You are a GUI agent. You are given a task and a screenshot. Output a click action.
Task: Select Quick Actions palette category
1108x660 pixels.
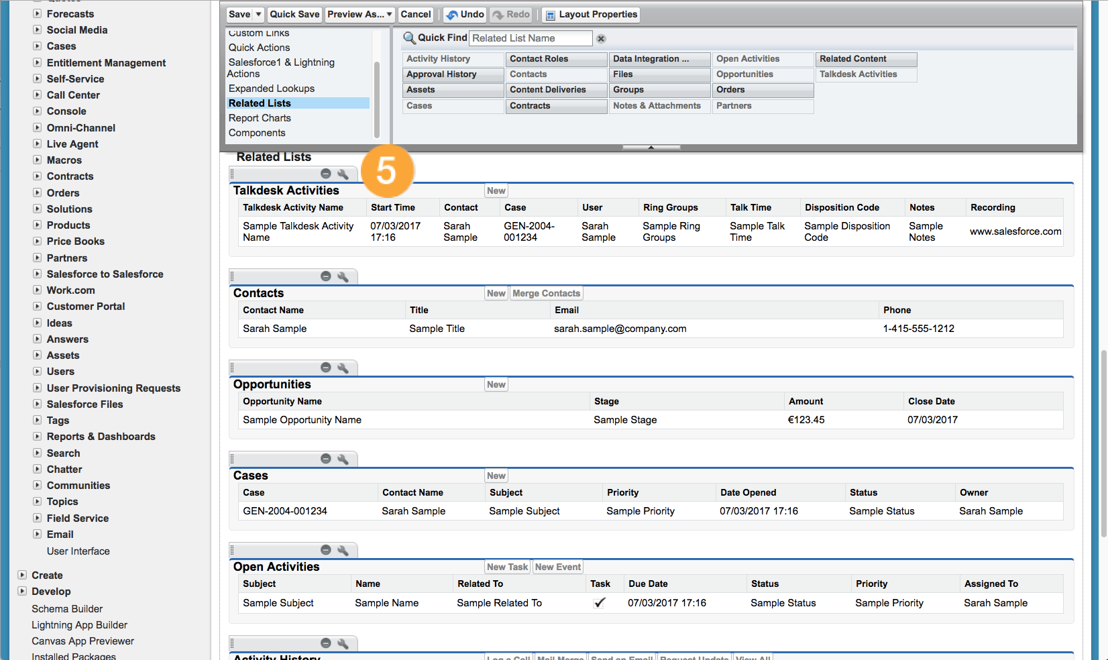(259, 48)
